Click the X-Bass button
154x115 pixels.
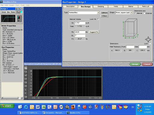point(104,16)
